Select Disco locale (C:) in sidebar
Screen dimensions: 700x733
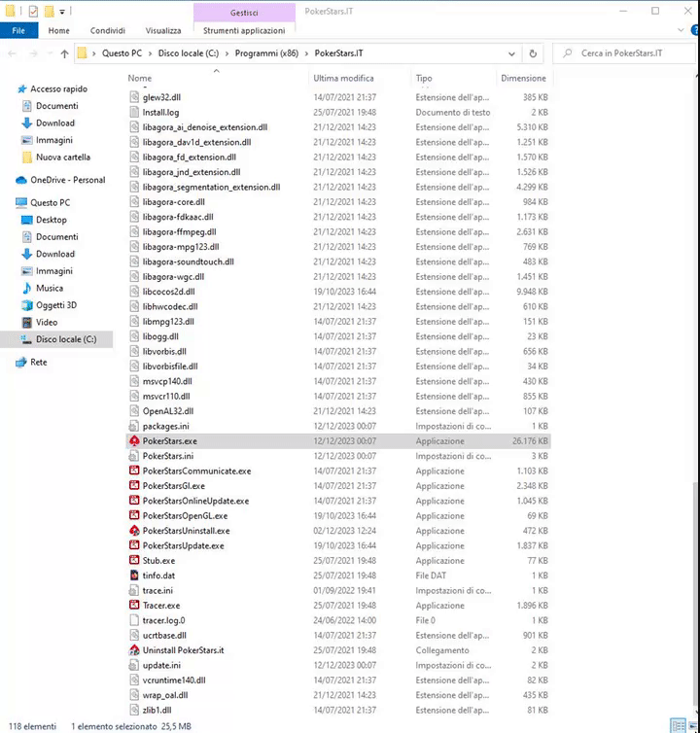pos(56,339)
